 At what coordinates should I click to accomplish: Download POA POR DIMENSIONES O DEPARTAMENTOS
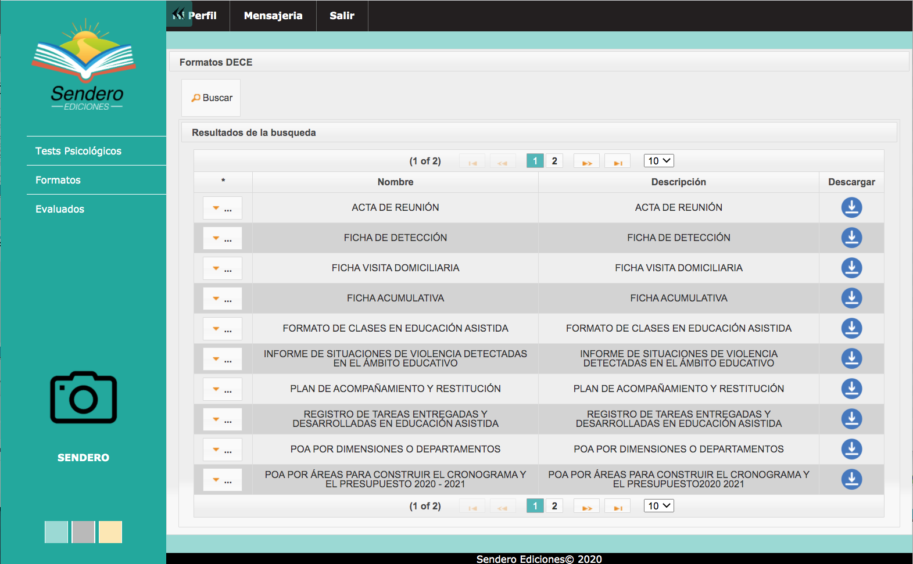(x=851, y=449)
